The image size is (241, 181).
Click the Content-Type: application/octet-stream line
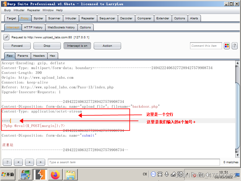pyautogui.click(x=42, y=111)
